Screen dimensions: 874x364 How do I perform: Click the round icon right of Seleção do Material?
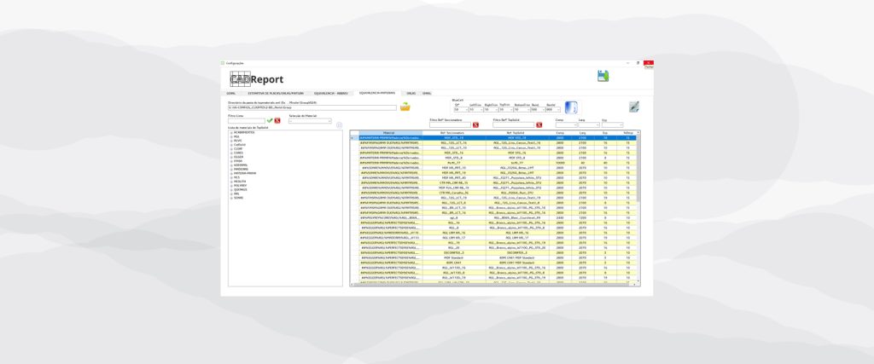339,125
